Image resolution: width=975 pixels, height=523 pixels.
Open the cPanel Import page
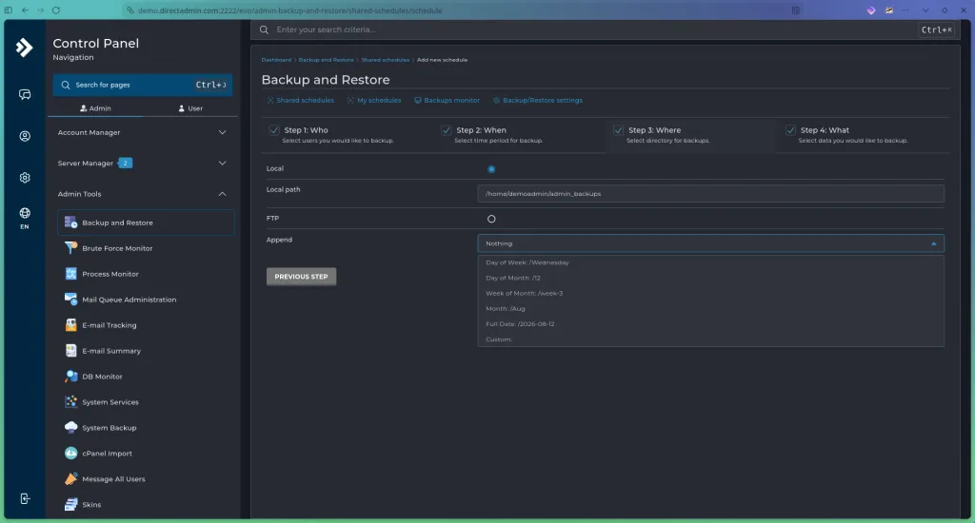coord(146,454)
